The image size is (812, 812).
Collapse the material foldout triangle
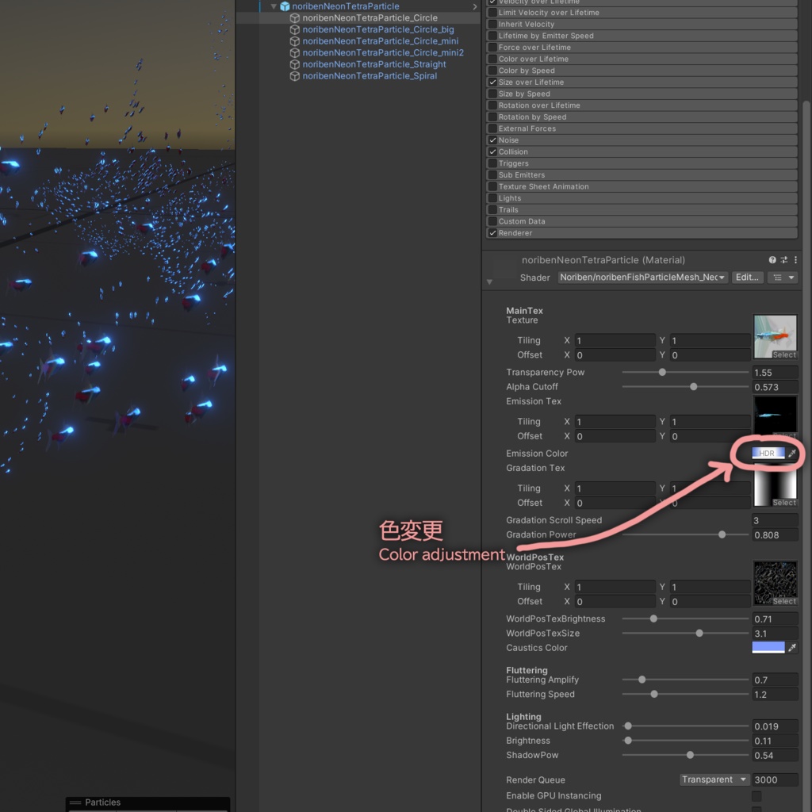point(489,282)
